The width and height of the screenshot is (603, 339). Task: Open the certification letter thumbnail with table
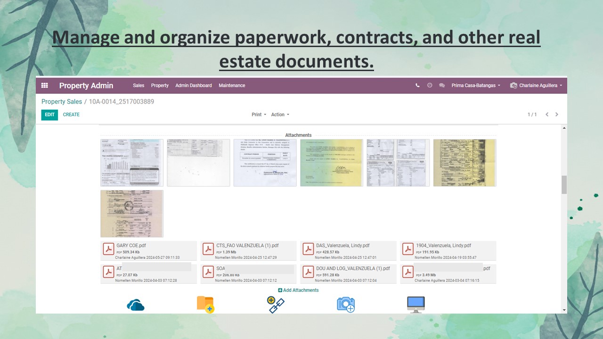coord(265,162)
